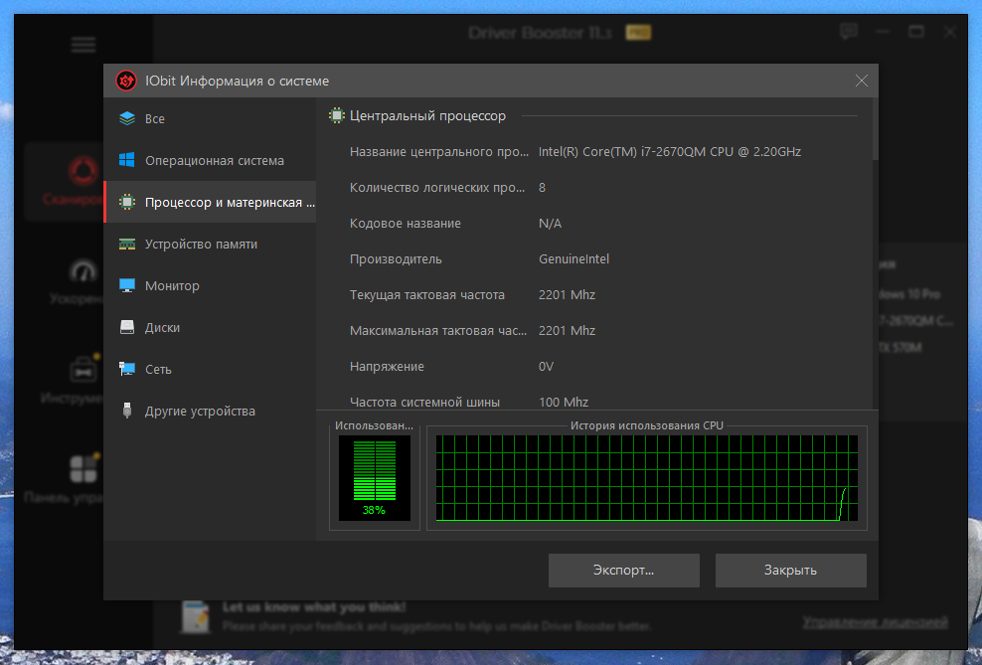
Task: Click the feedback chat icon in Driver Booster
Action: (x=849, y=31)
